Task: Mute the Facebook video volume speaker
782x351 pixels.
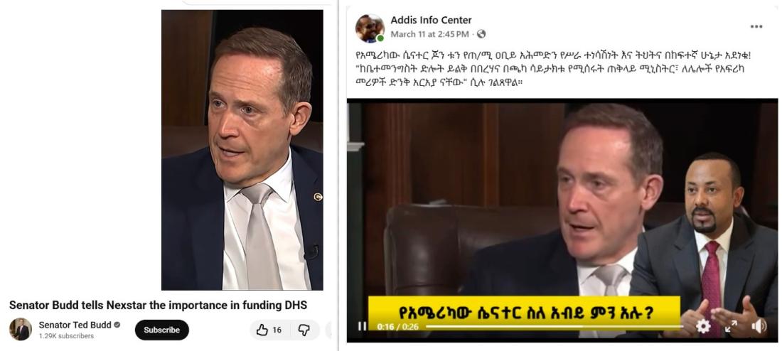Action: tap(759, 327)
